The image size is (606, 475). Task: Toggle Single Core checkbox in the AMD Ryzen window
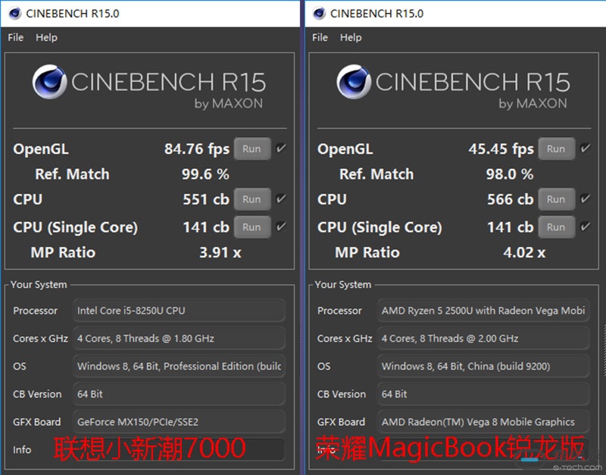click(585, 227)
